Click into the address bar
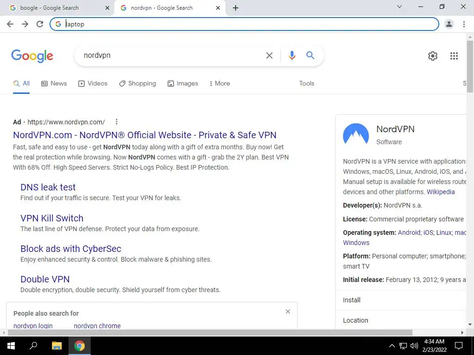The image size is (474, 355). pos(244,24)
